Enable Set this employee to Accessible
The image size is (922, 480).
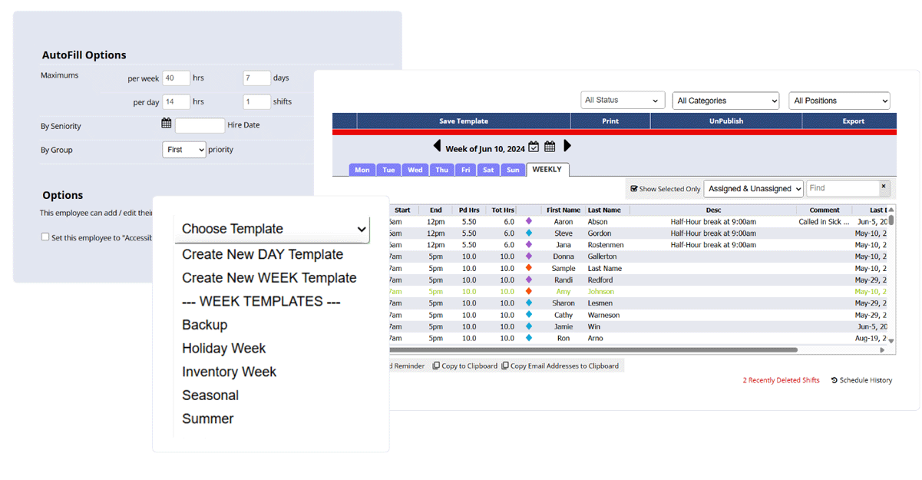click(x=44, y=237)
